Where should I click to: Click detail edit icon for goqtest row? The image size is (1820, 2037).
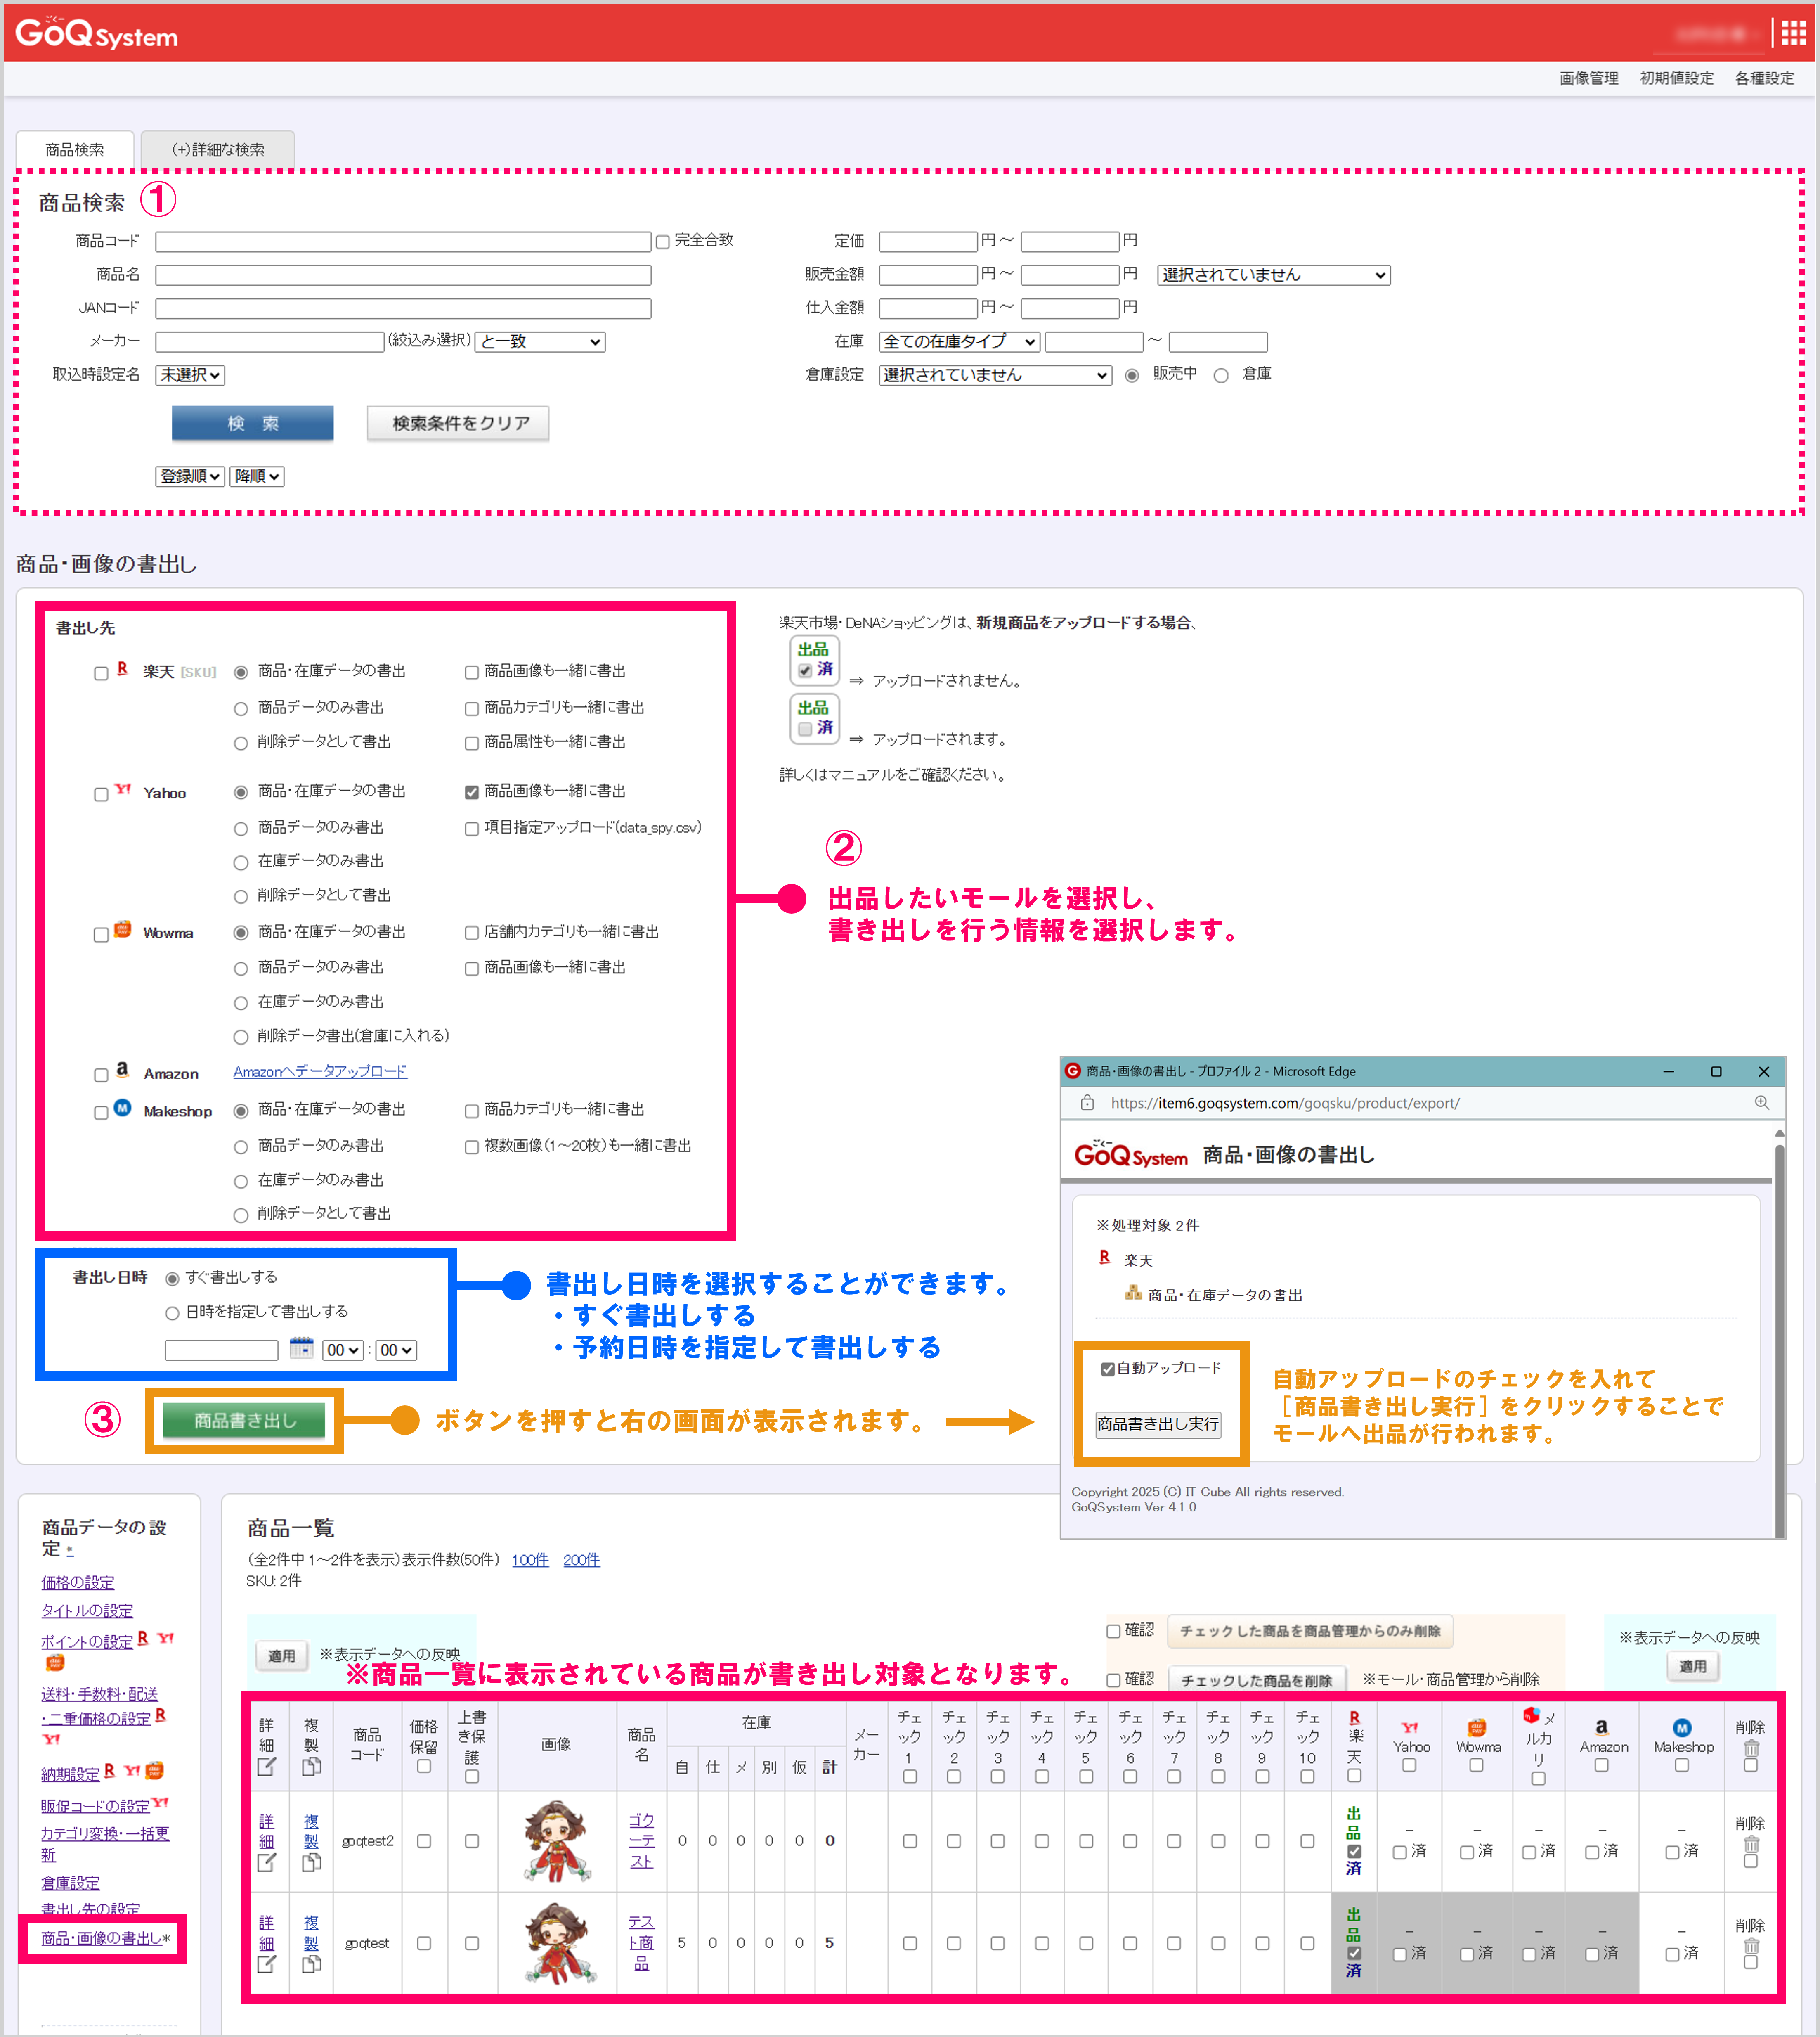(267, 1965)
